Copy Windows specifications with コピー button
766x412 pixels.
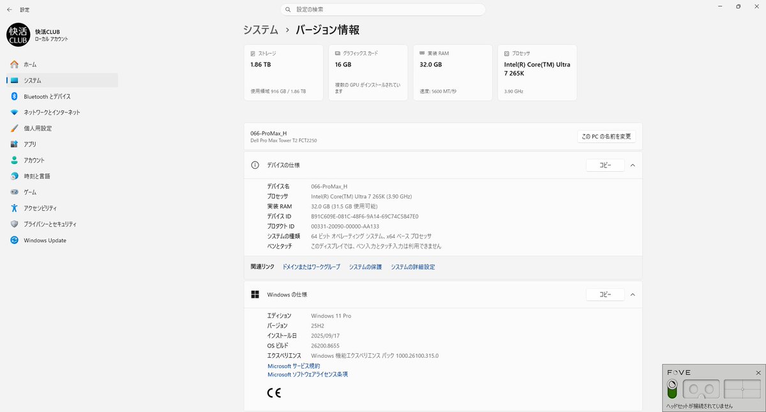tap(605, 294)
